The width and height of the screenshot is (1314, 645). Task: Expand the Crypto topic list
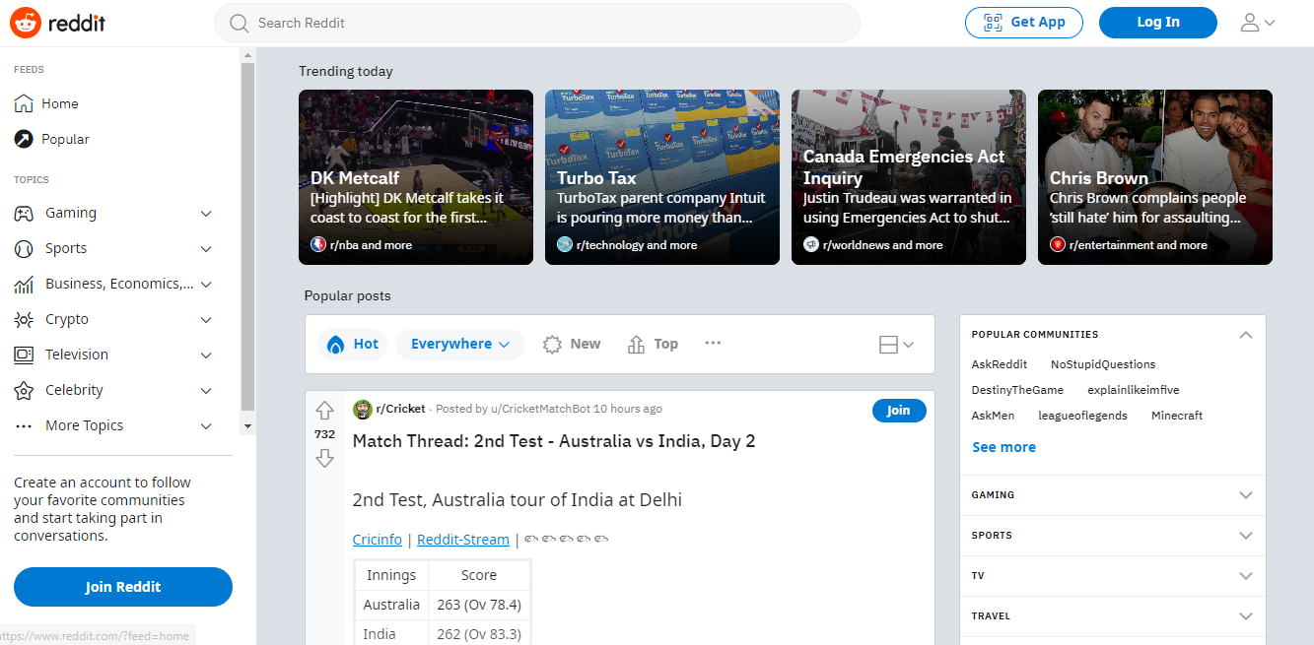point(206,319)
